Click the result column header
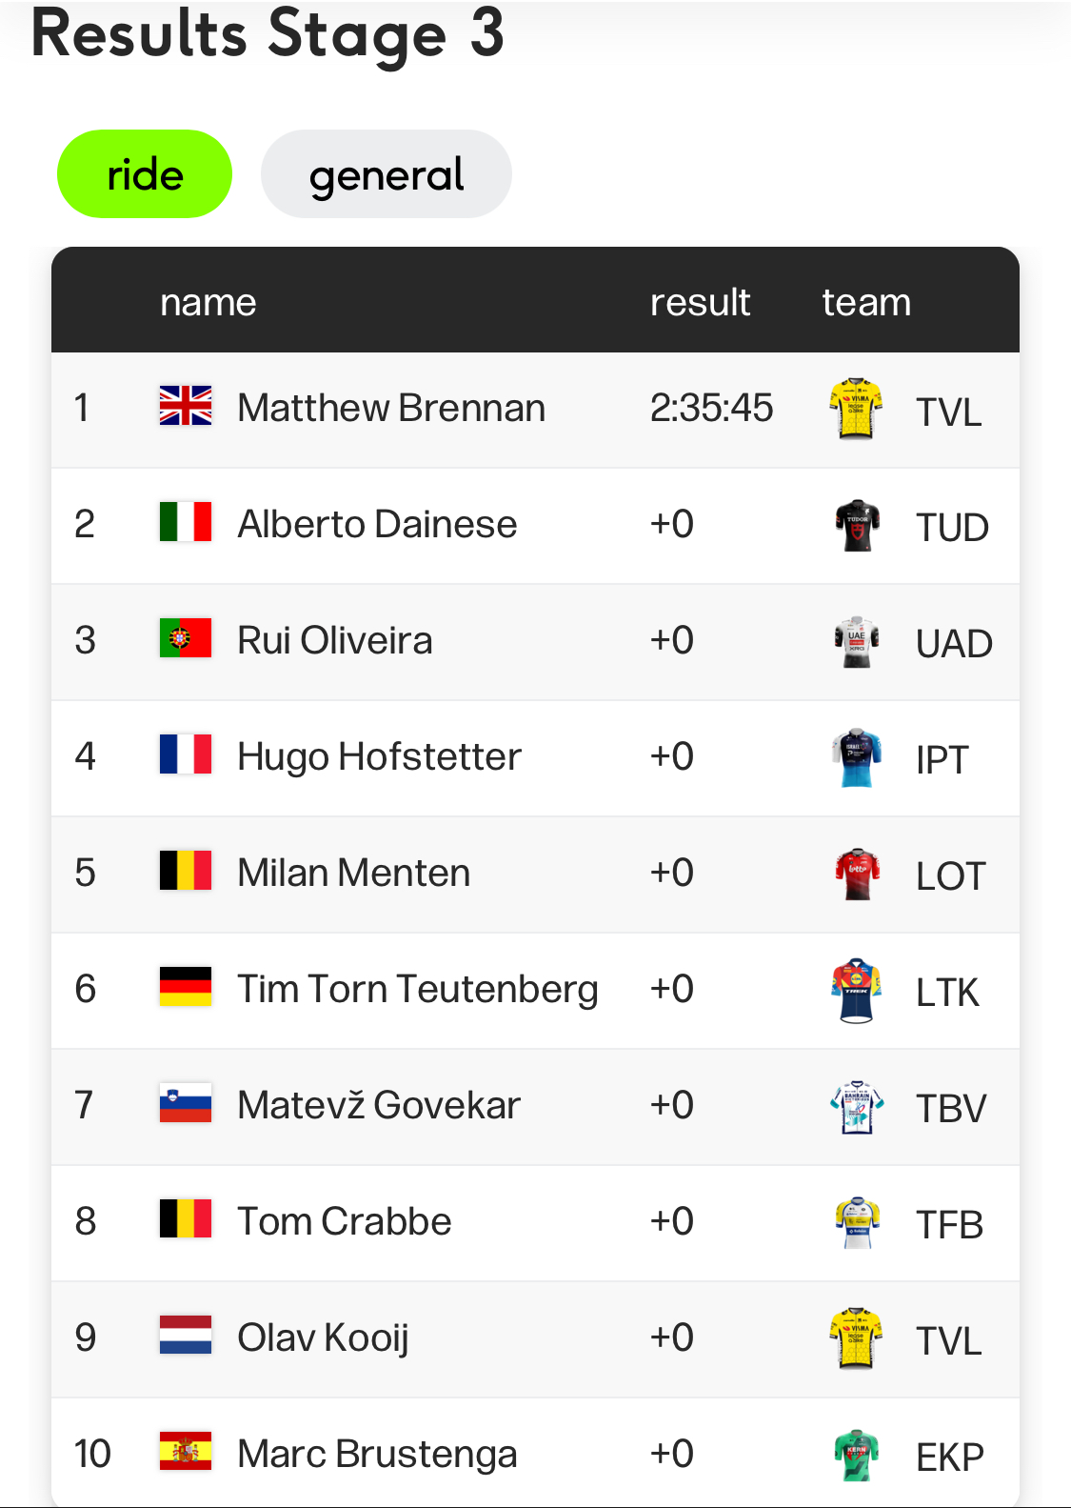 pyautogui.click(x=701, y=302)
